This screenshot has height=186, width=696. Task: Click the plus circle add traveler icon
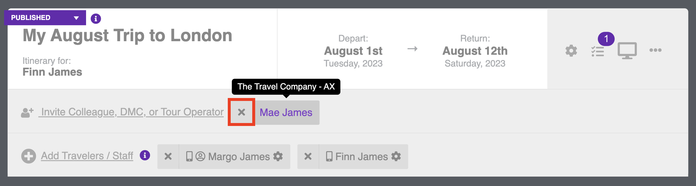coord(29,156)
